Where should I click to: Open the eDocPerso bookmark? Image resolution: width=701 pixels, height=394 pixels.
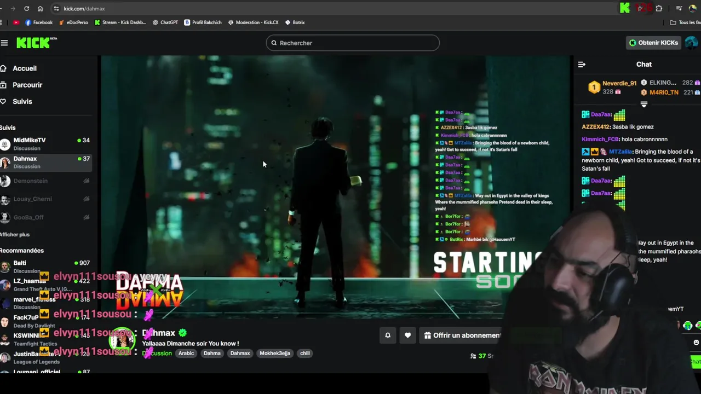pyautogui.click(x=73, y=22)
